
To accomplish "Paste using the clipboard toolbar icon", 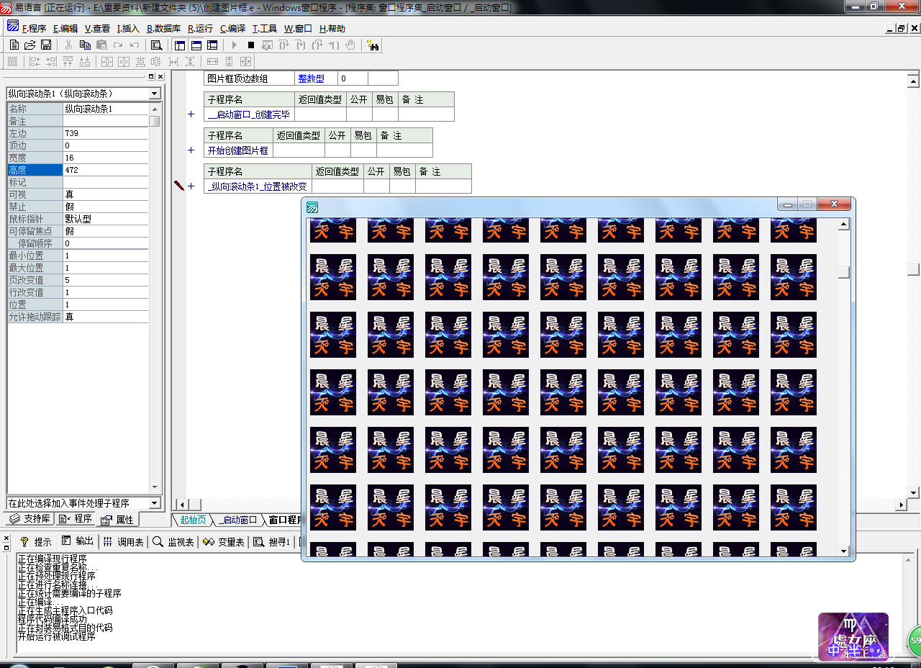I will (x=101, y=45).
